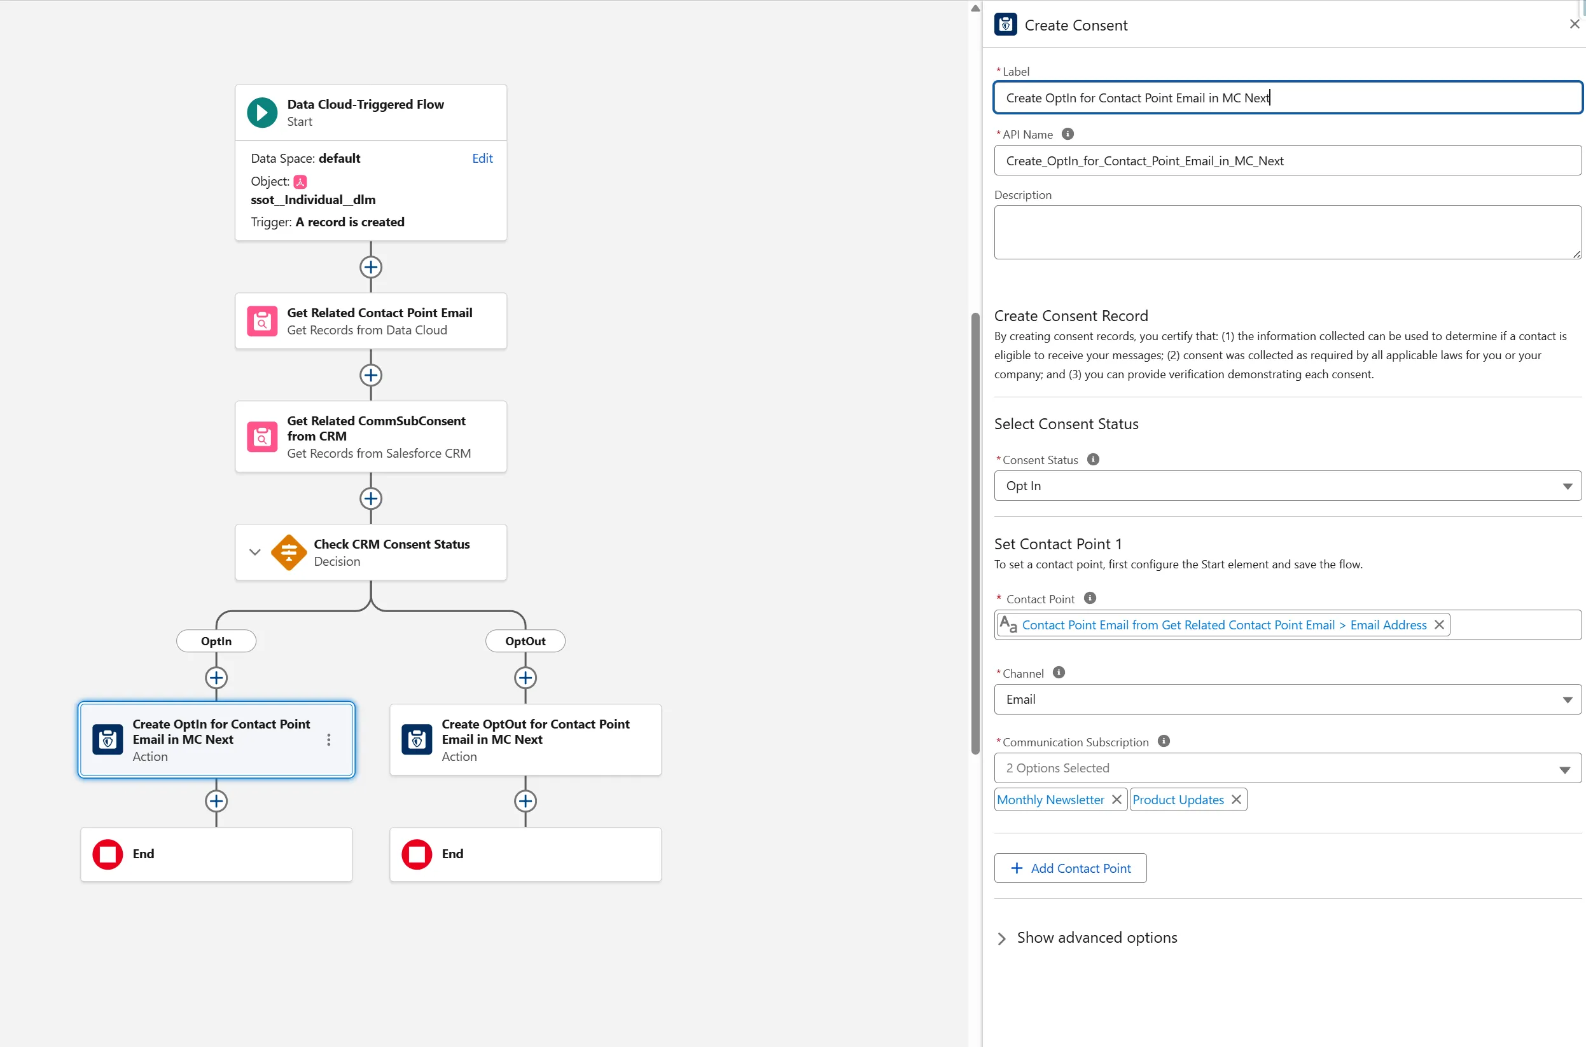The image size is (1586, 1047).
Task: Select the OptIn branch label
Action: coord(216,641)
